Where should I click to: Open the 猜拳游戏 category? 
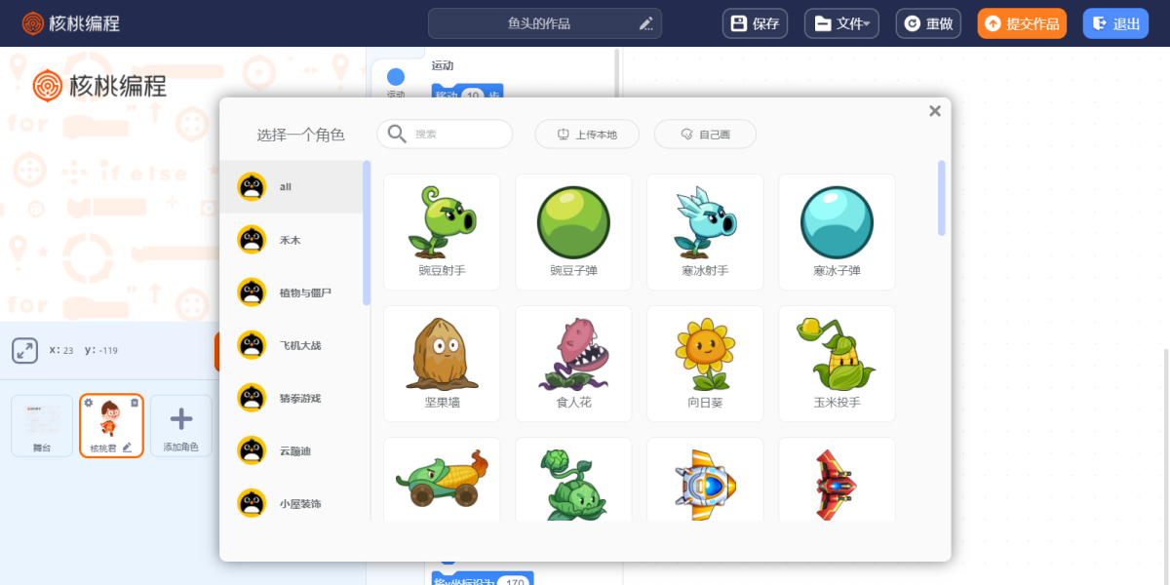click(292, 398)
